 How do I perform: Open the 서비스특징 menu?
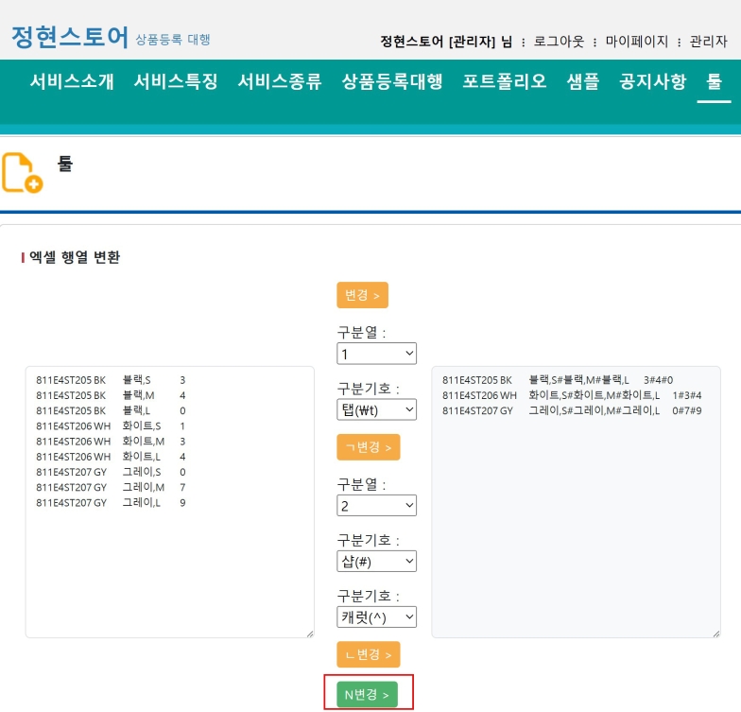pos(176,81)
